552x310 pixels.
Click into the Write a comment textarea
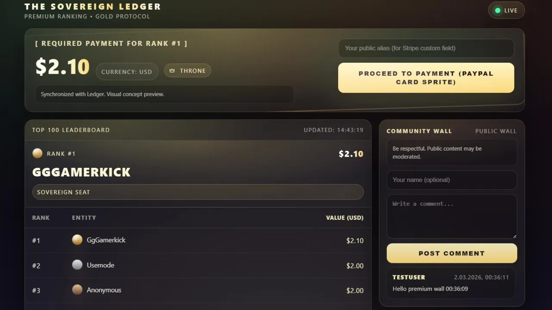point(452,216)
